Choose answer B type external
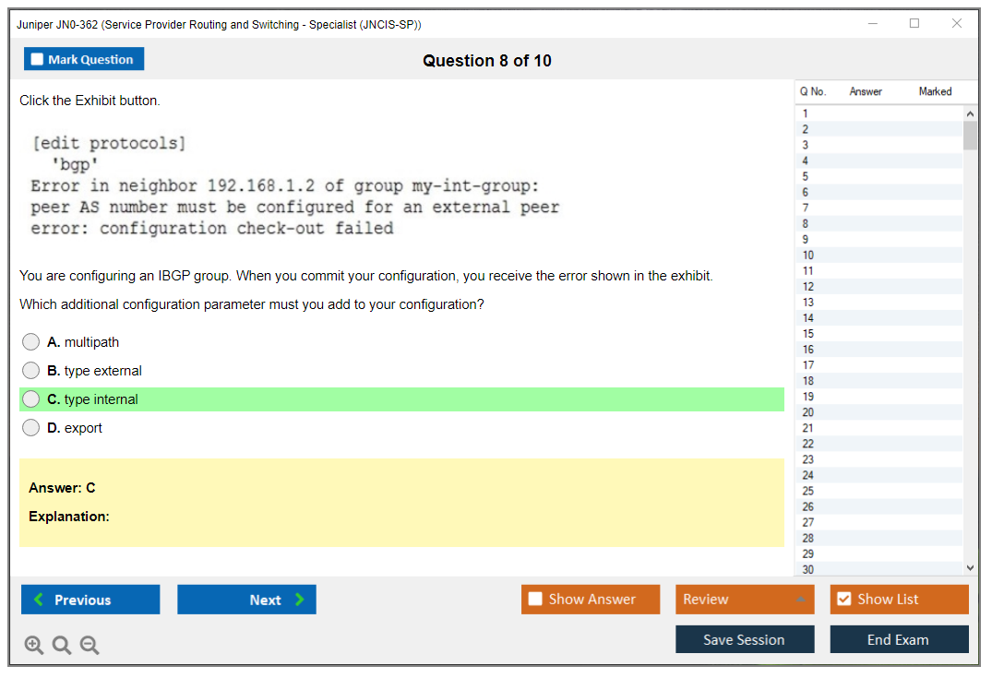The image size is (992, 678). click(x=31, y=371)
